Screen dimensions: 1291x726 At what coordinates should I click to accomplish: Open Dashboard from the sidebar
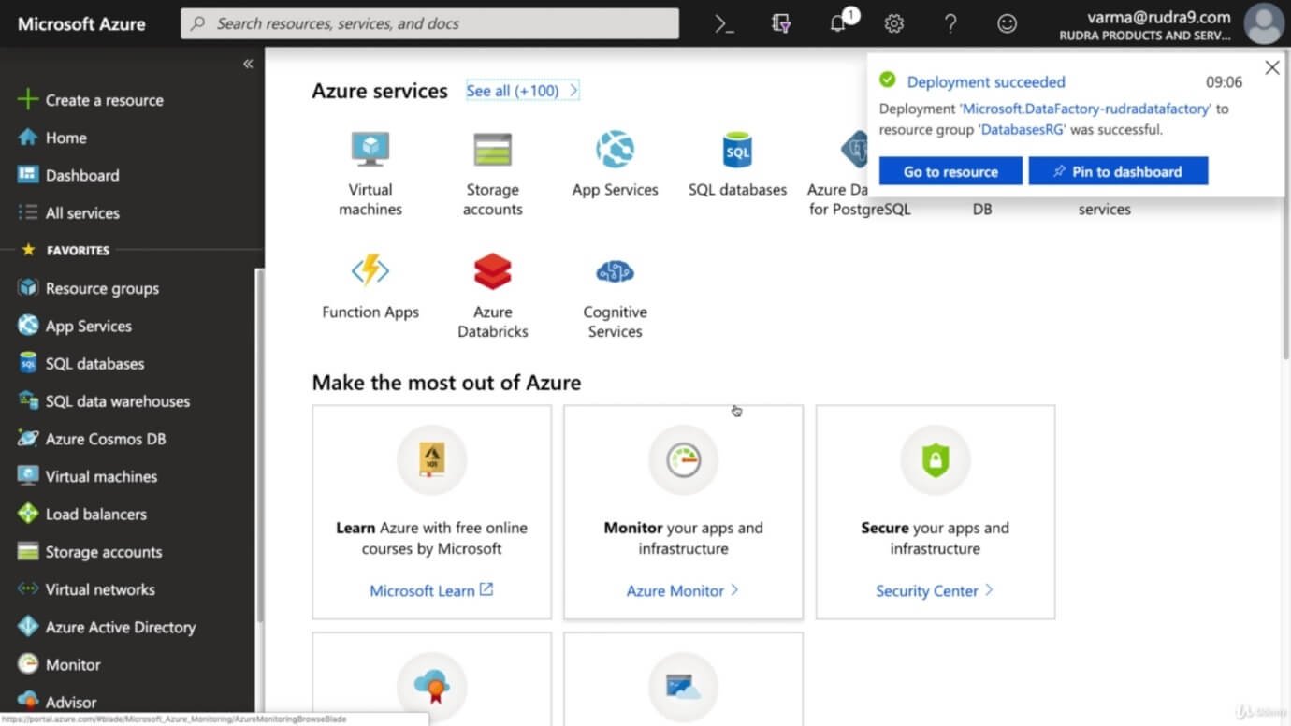(69, 175)
